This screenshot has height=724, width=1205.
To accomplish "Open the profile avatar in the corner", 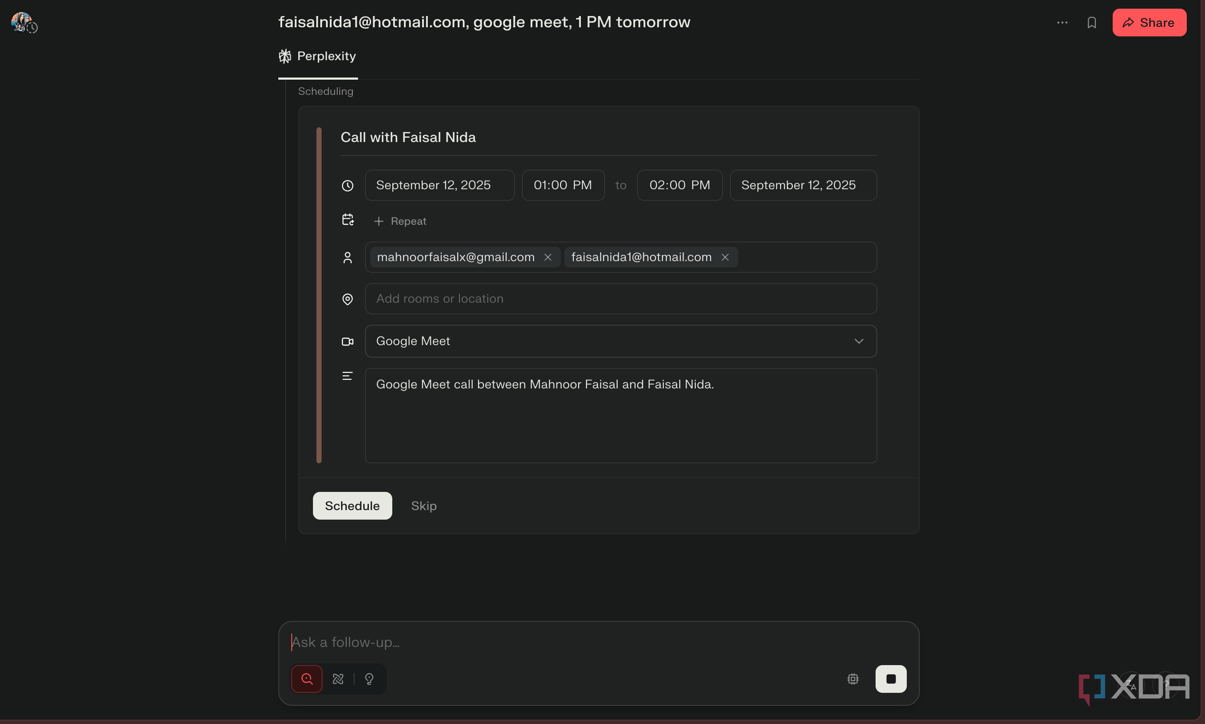I will (x=22, y=22).
